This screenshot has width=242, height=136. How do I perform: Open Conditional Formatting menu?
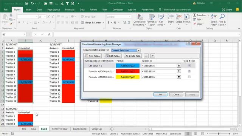(x=140, y=20)
